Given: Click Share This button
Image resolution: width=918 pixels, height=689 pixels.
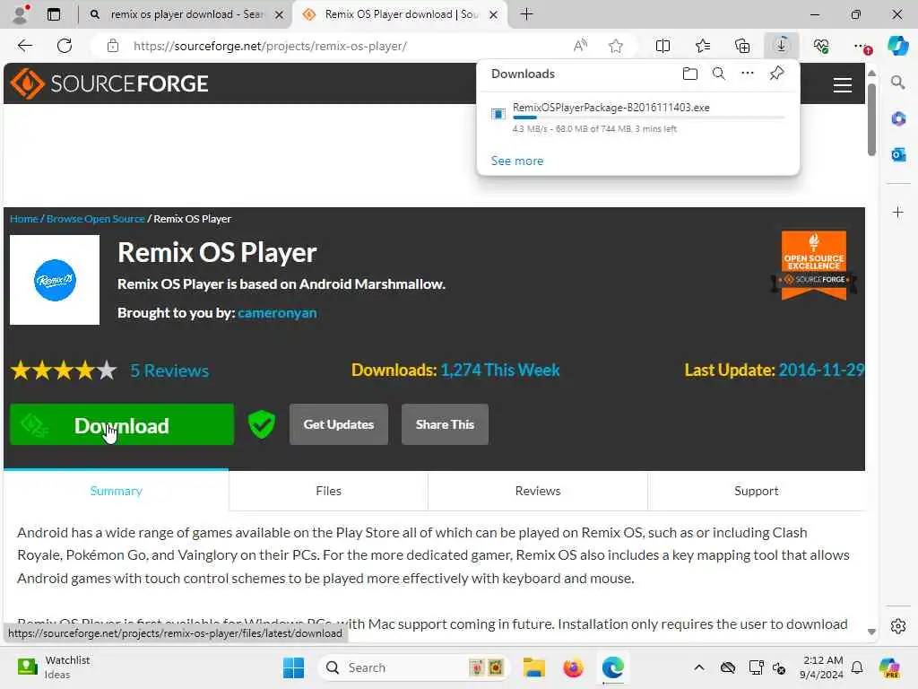Looking at the screenshot, I should click(x=445, y=424).
